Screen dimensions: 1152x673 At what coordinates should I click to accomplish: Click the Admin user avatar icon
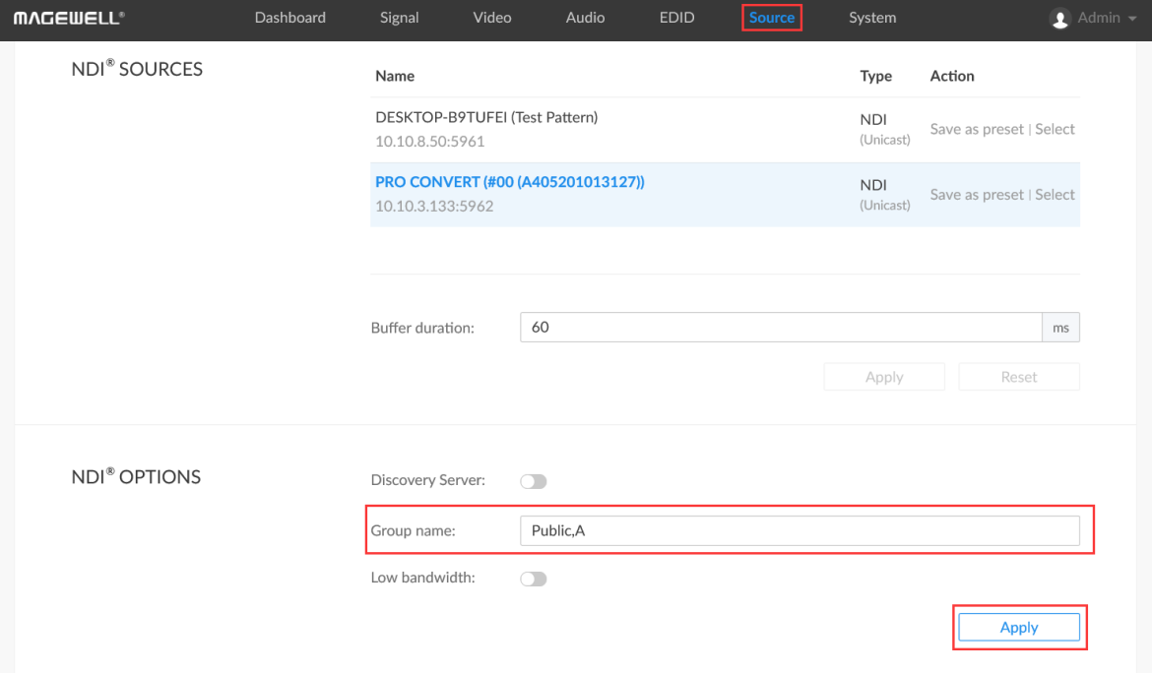coord(1059,19)
